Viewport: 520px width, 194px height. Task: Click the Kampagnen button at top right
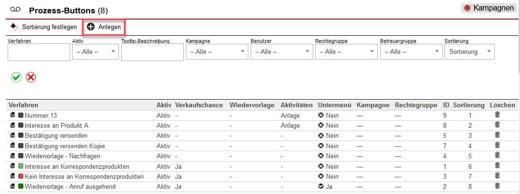pyautogui.click(x=489, y=8)
